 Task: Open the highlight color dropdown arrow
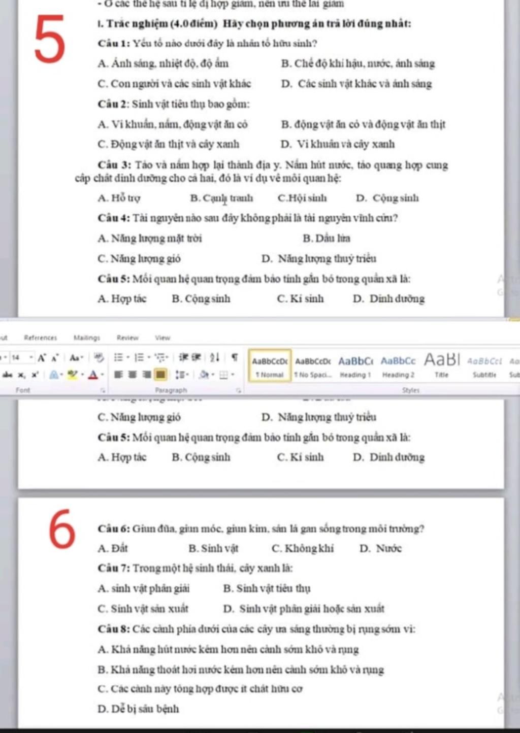click(82, 375)
